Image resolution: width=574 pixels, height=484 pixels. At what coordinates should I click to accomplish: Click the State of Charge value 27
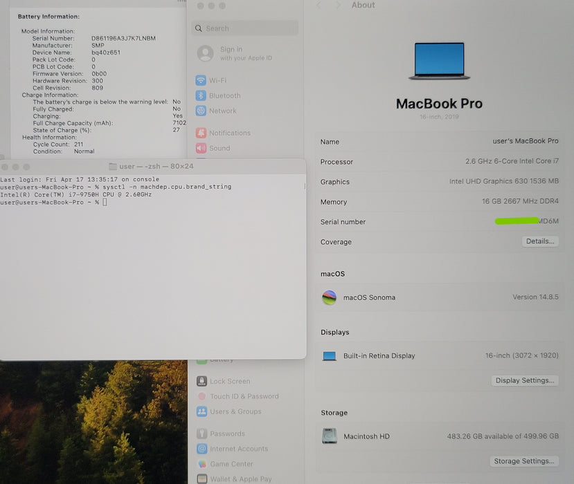pos(176,130)
